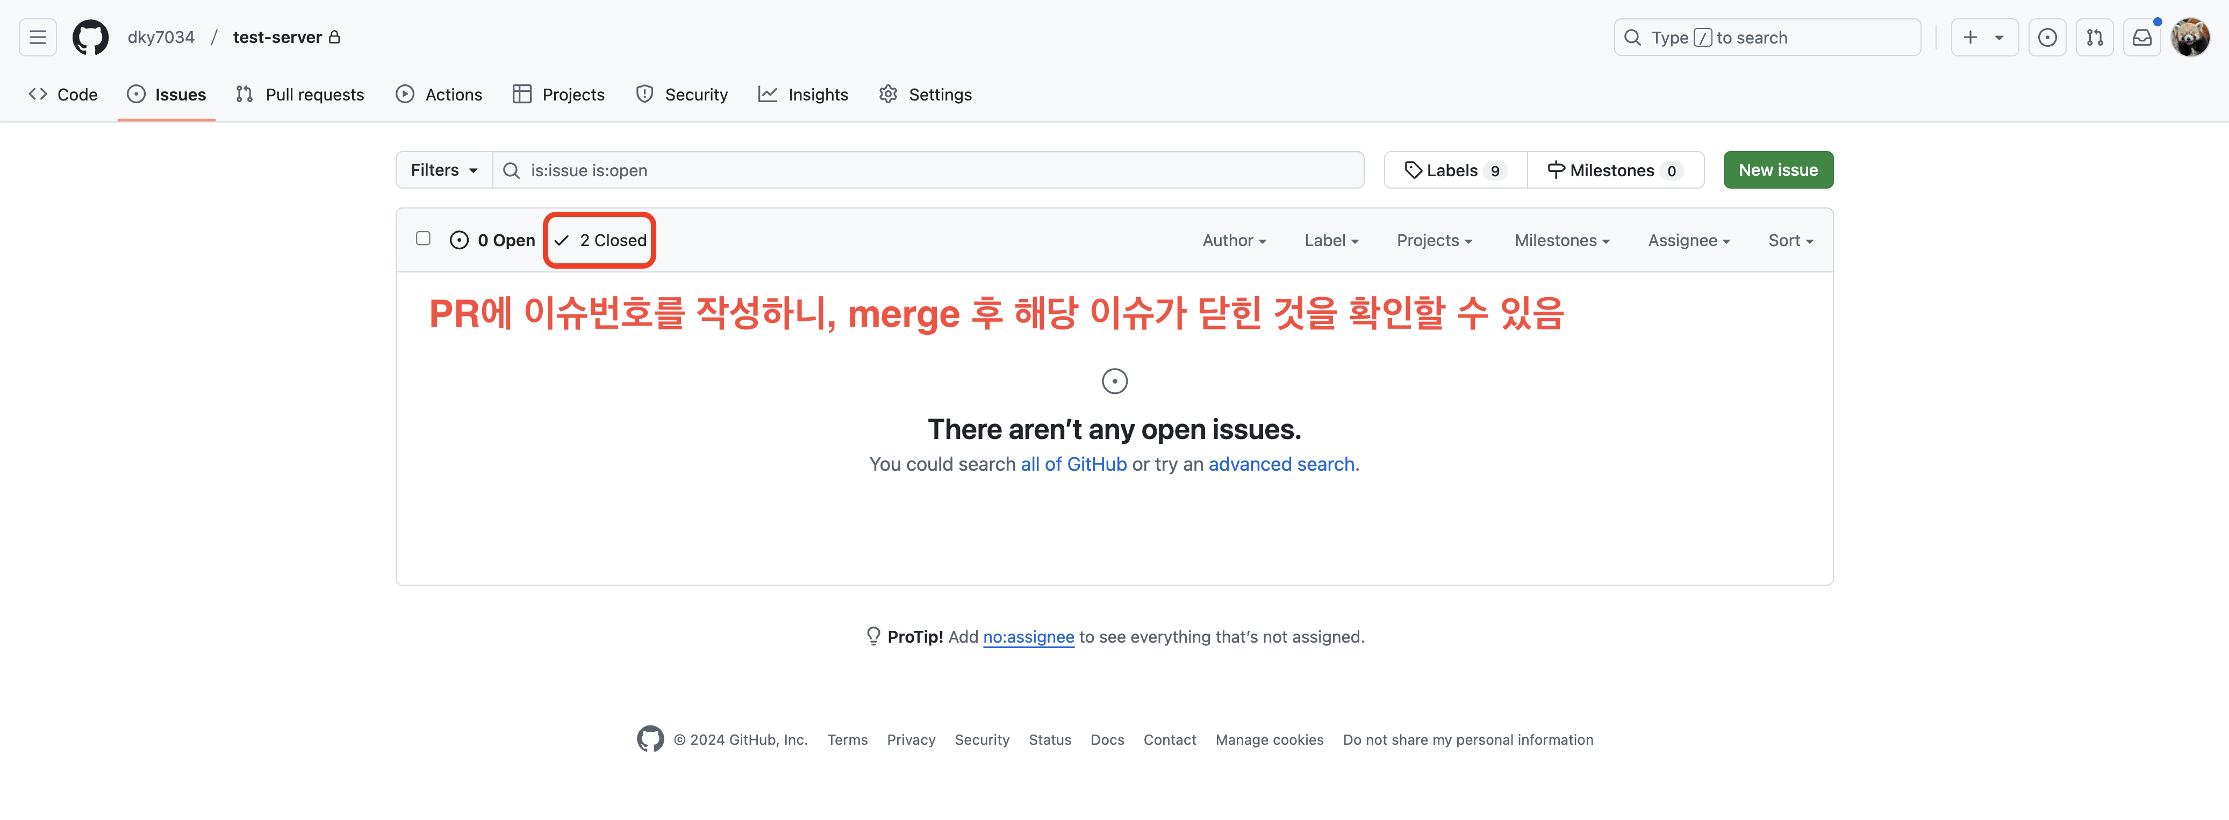
Task: Show the 2 Closed issues
Action: tap(601, 240)
